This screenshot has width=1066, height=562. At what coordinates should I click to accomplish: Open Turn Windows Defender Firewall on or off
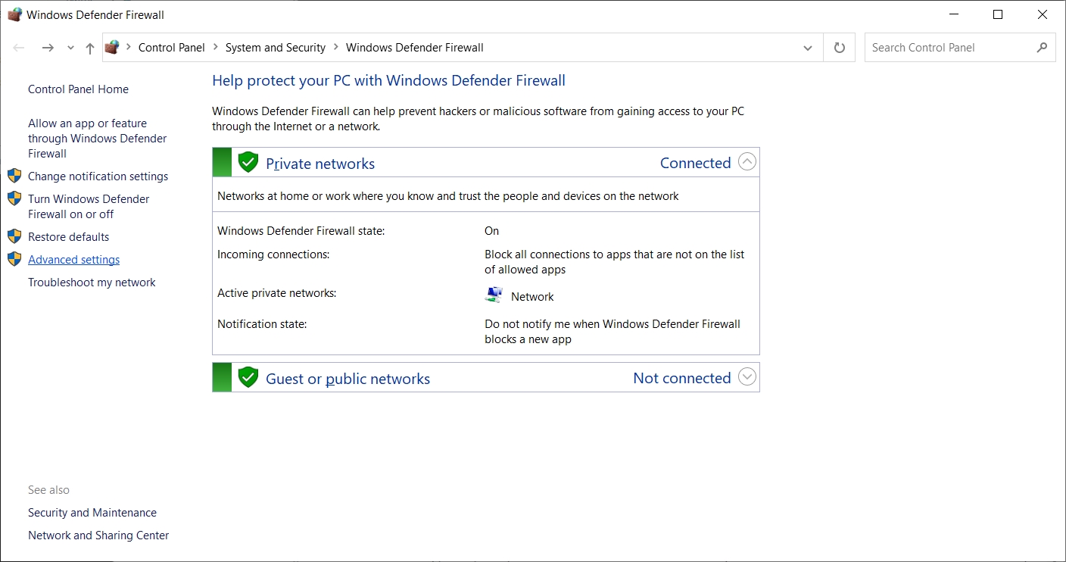pos(88,207)
